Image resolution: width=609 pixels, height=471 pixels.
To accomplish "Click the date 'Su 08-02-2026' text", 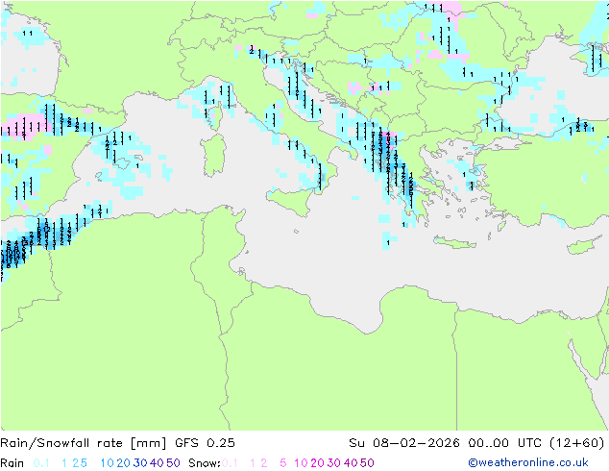I will pos(404,443).
